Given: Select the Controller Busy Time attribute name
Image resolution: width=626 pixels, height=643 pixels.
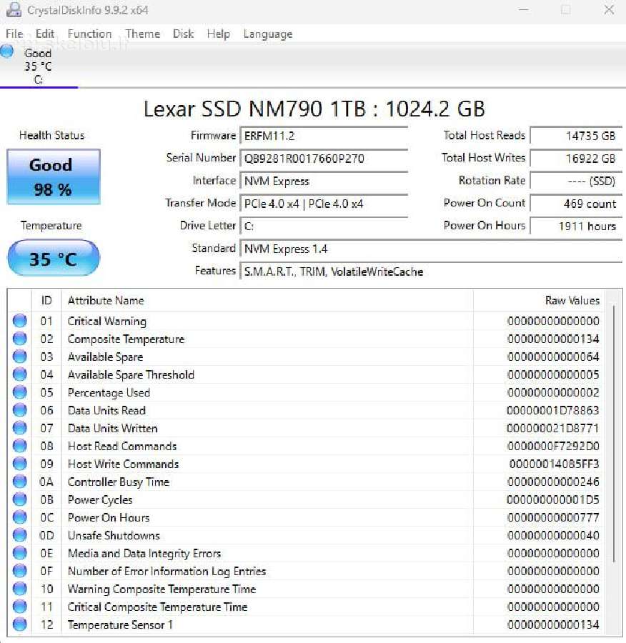Looking at the screenshot, I should coord(119,482).
